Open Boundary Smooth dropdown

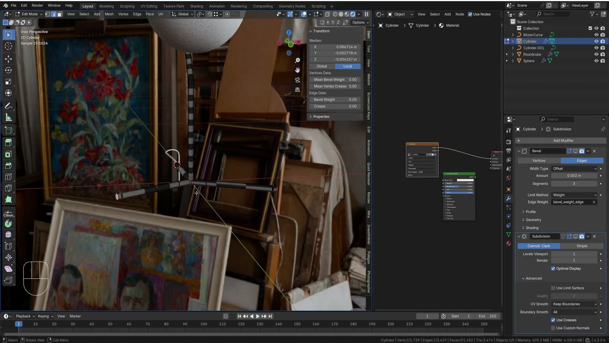[x=574, y=312]
